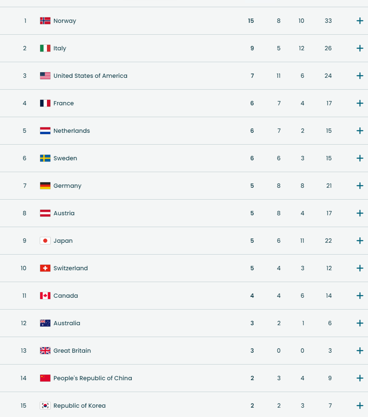Click the Japan flag icon

45,241
